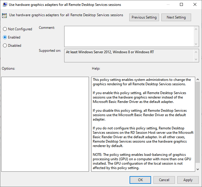This screenshot has width=202, height=187.
Task: Click the Help pane scroll up arrow
Action: point(198,79)
